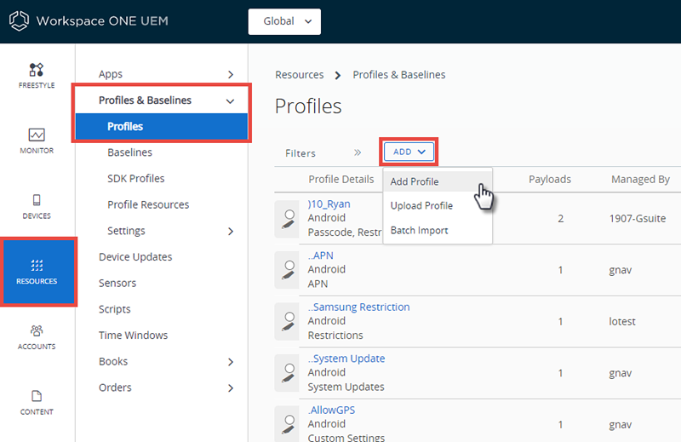681x442 pixels.
Task: Open the .AllowGPS profile link
Action: 331,410
